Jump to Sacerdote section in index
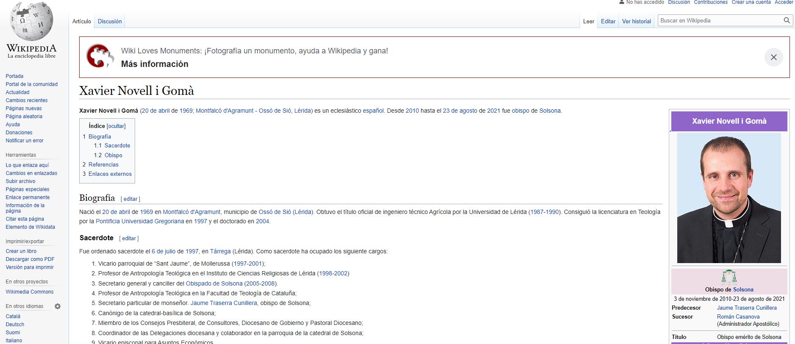The width and height of the screenshot is (795, 344). tap(117, 146)
